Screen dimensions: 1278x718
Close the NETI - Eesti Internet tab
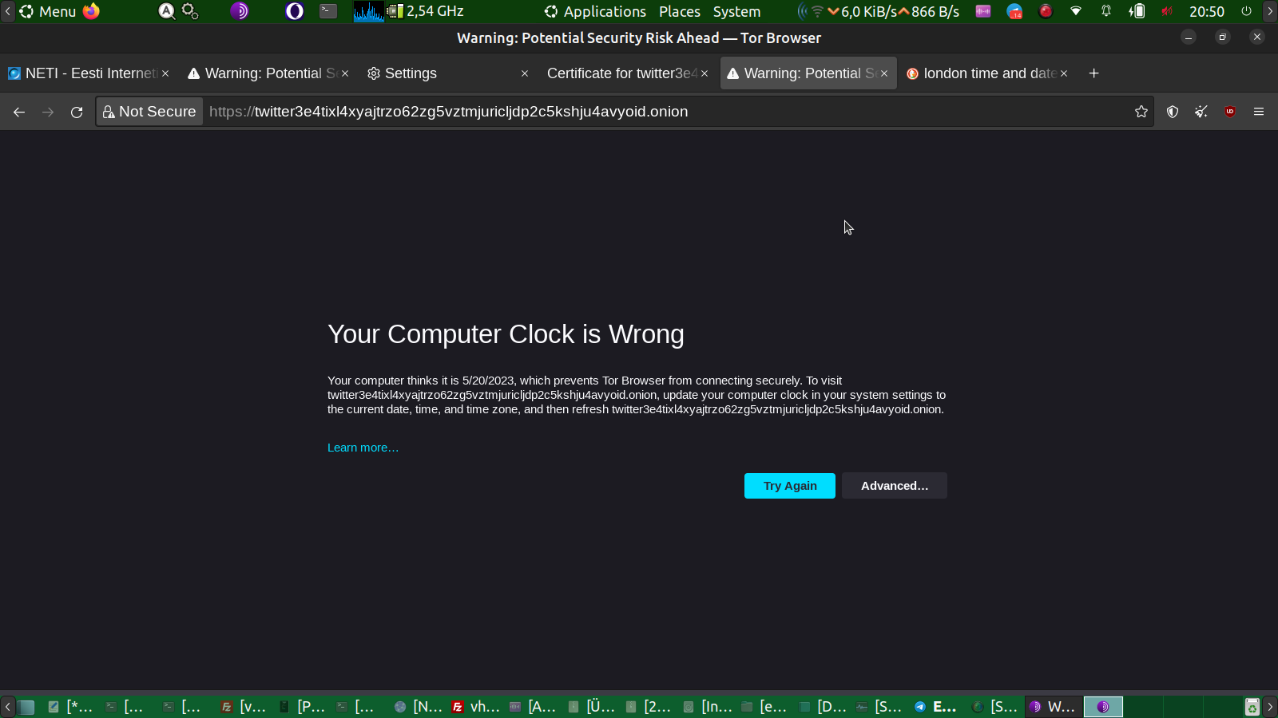(165, 73)
